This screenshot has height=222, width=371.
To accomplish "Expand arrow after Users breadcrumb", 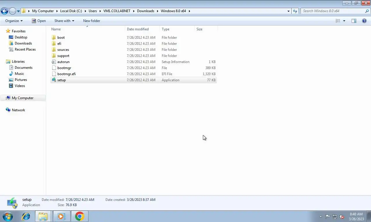I will tap(100, 11).
